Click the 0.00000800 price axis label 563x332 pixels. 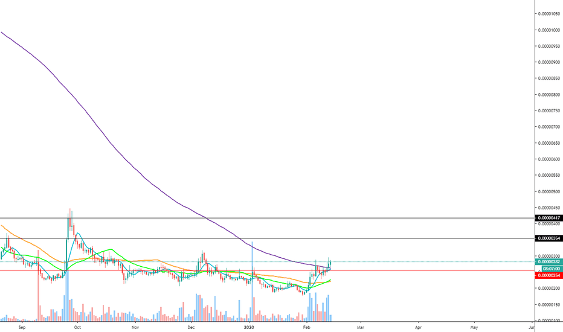[x=549, y=95]
